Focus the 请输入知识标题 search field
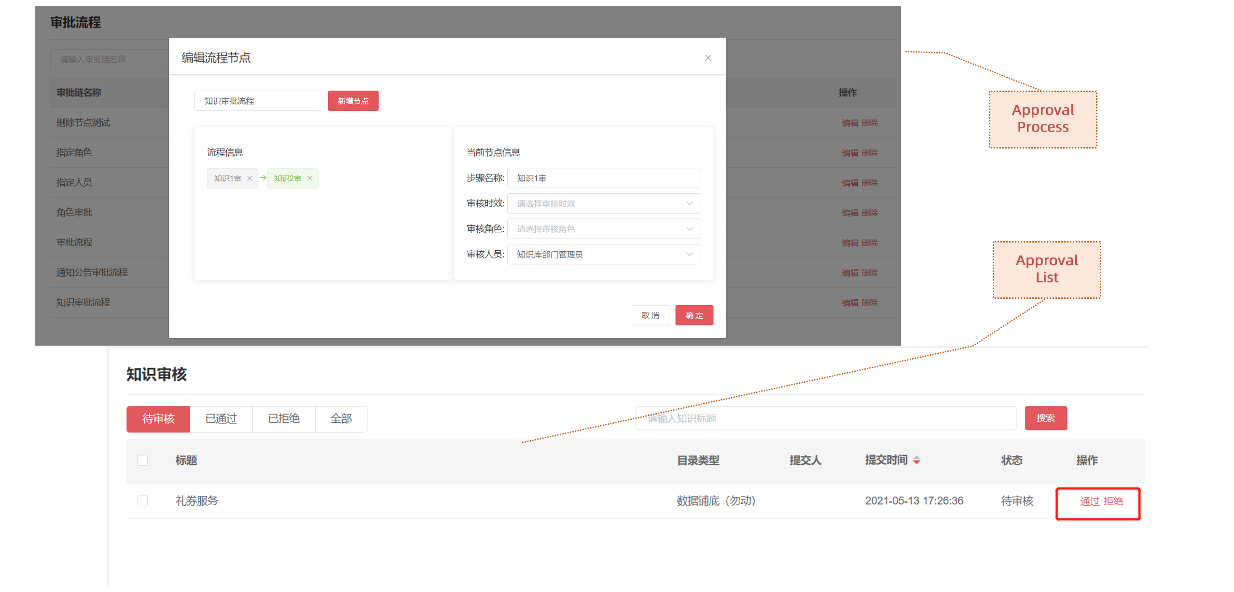The height and width of the screenshot is (592, 1234). (x=826, y=418)
